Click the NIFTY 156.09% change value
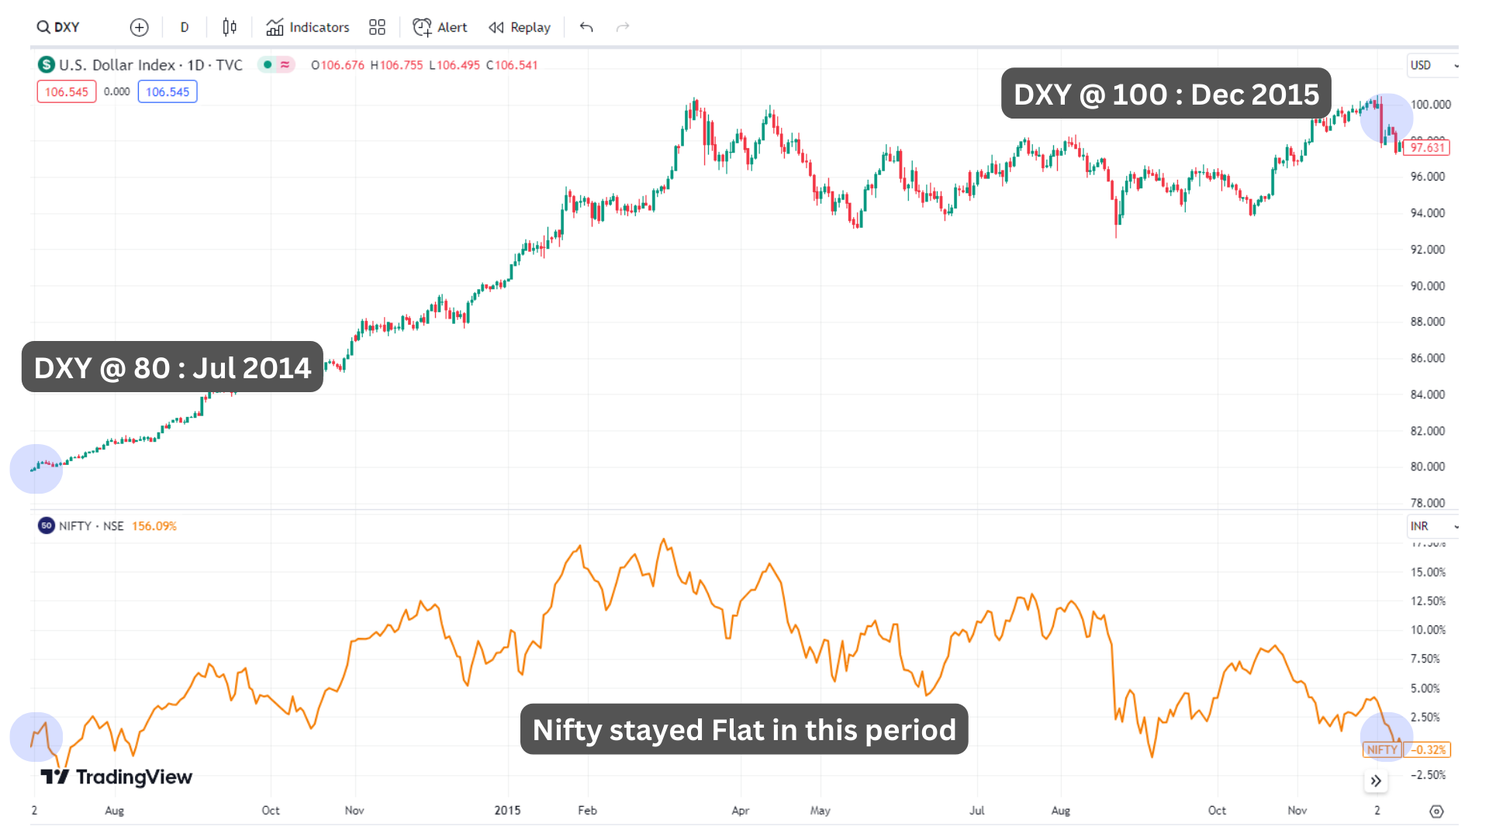Screen dimensions: 1489x837 (x=154, y=525)
